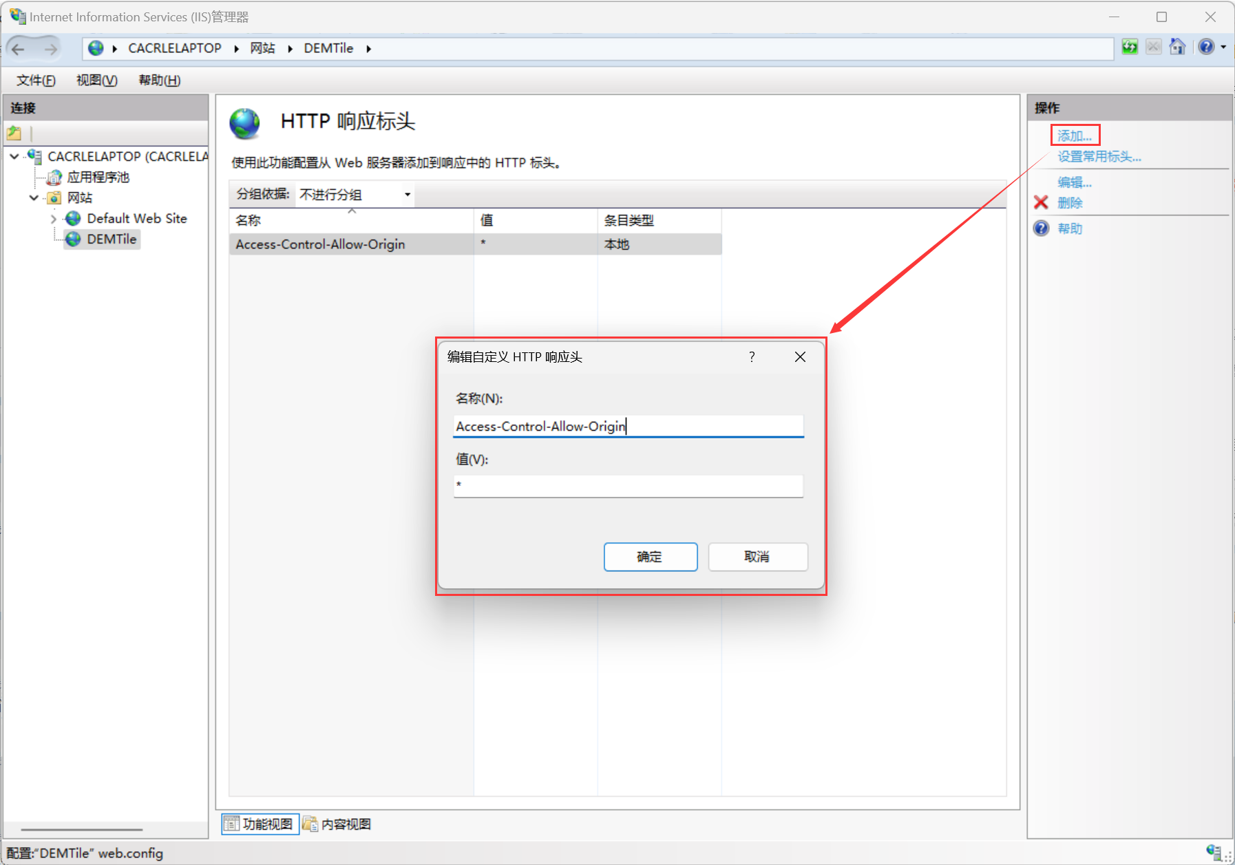This screenshot has width=1235, height=865.
Task: Expand breadcrumb arrow before CACRLELAPTOP
Action: 114,49
